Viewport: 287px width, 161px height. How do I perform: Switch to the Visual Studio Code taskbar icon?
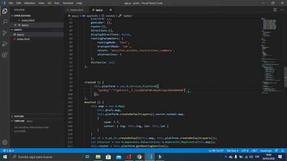(x=149, y=157)
